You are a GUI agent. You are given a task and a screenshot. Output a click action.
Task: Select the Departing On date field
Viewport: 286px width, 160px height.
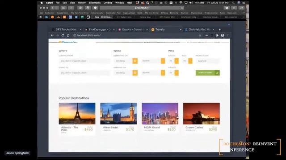(x=123, y=61)
